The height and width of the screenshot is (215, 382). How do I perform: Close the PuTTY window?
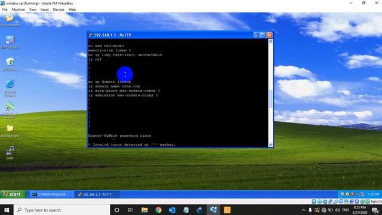tap(269, 35)
